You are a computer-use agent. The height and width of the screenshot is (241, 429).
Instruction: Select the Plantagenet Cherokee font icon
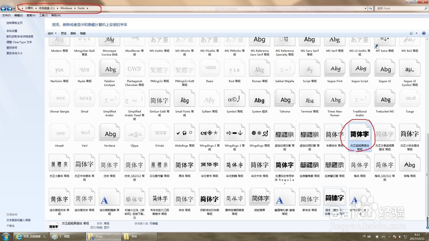pos(134,68)
